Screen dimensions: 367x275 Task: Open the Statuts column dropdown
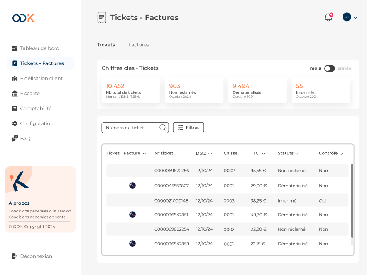point(297,154)
